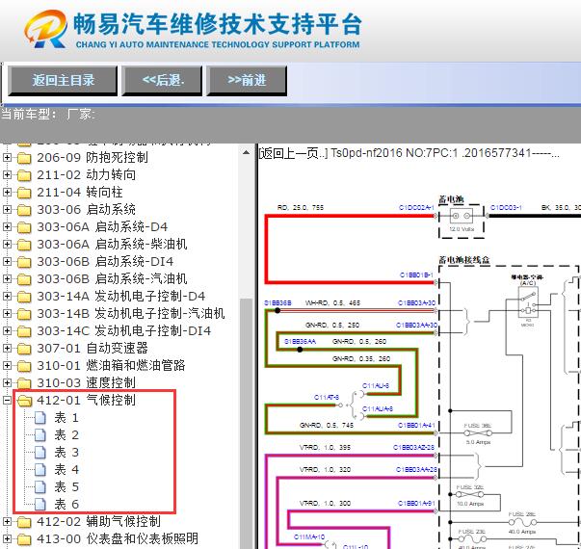Expand the 211-02 动力转向 folder
Viewport: 581px width, 549px height.
point(7,175)
